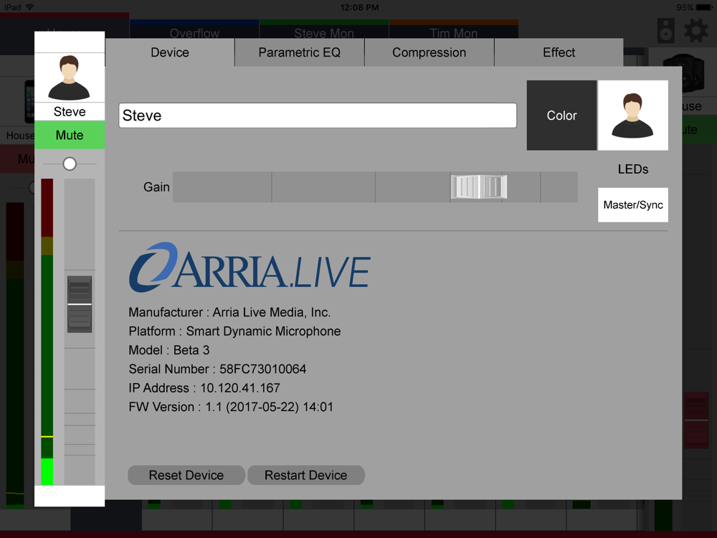Screen dimensions: 717x538
Task: Select the Device tab
Action: tap(170, 52)
